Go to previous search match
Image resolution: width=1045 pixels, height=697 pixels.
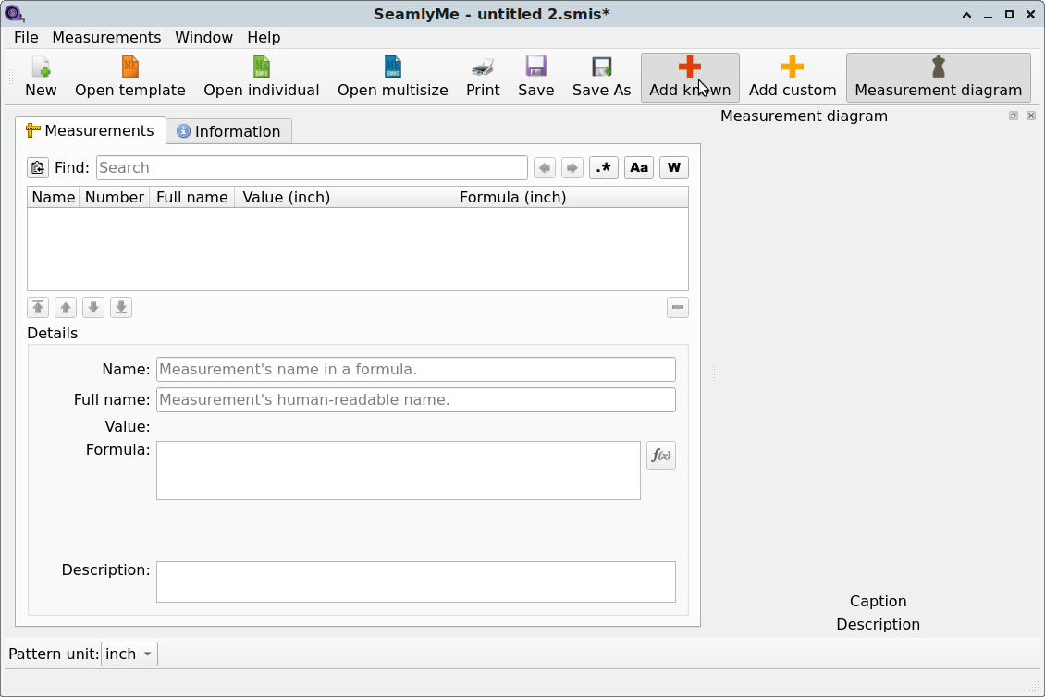pos(545,168)
